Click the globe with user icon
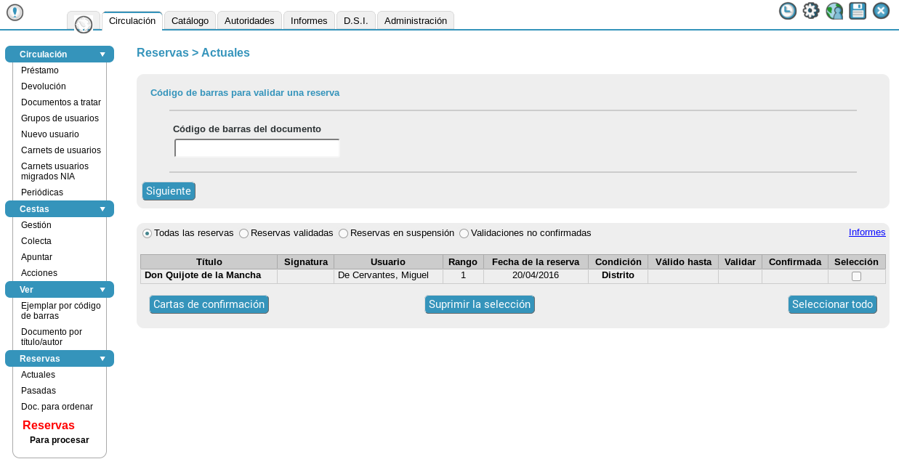The image size is (899, 459). 834,11
